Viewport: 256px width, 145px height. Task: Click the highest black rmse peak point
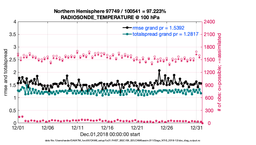tap(159, 71)
